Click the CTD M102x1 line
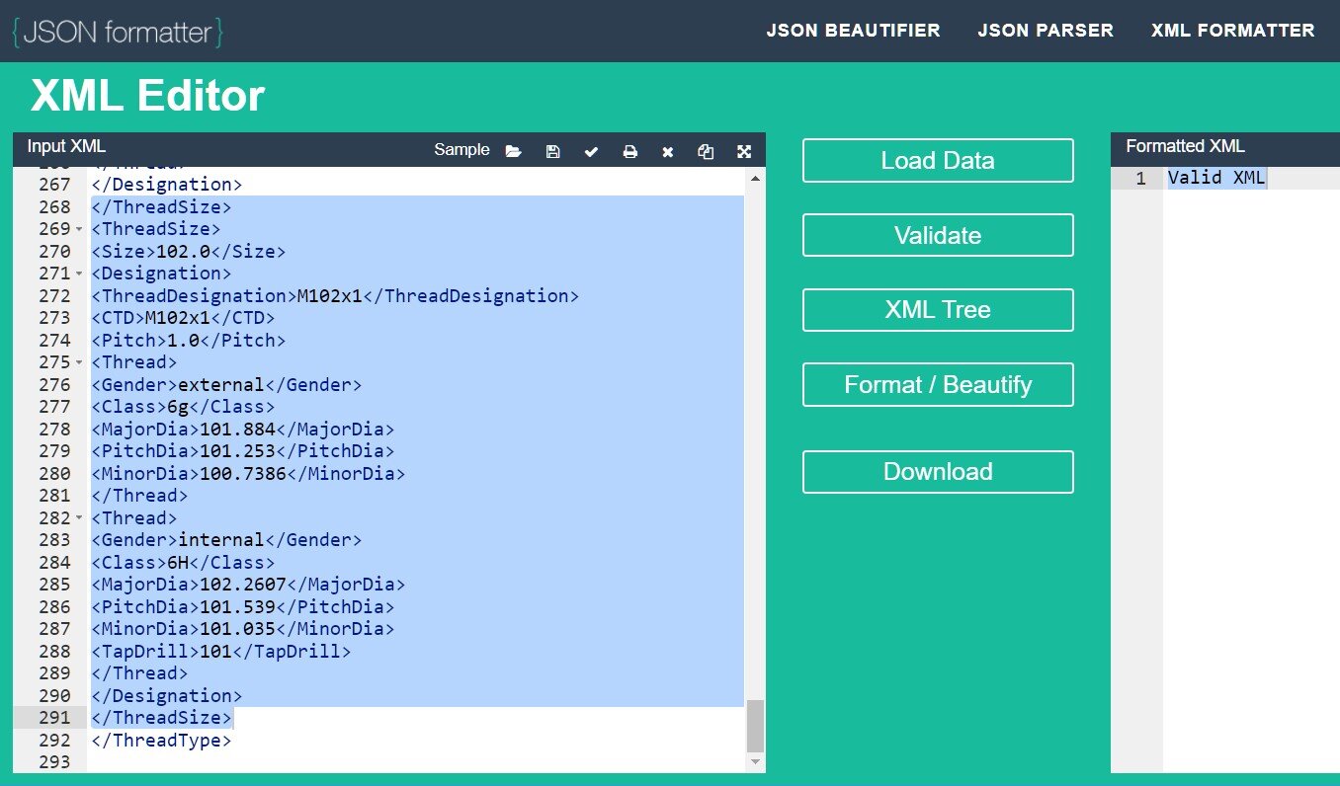 pos(183,318)
